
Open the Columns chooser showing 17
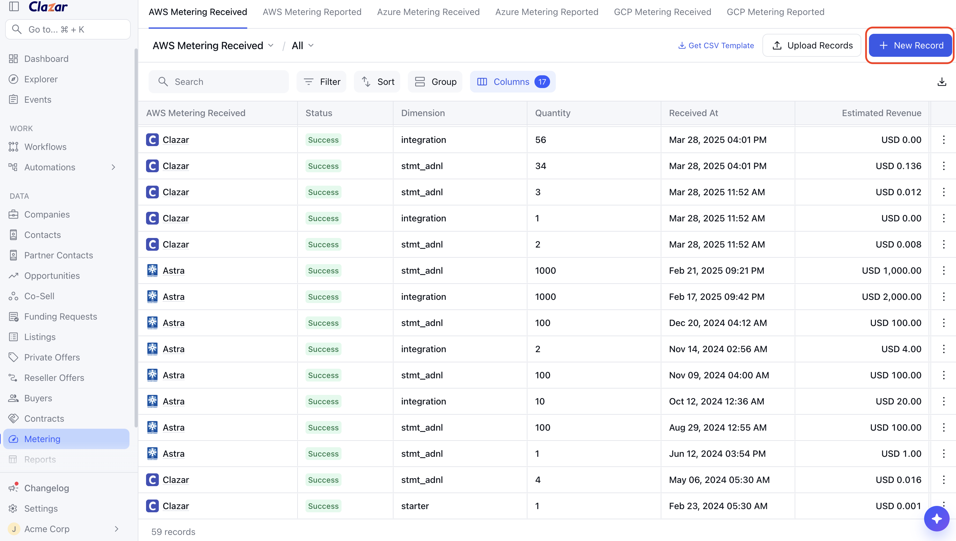512,82
